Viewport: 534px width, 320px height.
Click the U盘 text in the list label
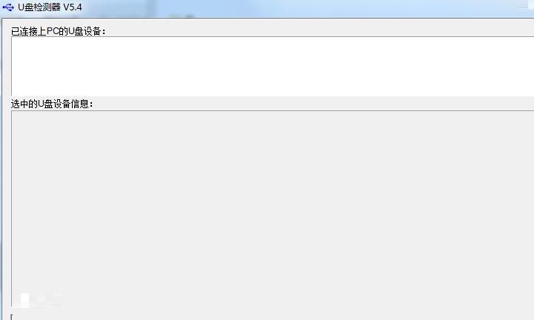click(x=76, y=31)
